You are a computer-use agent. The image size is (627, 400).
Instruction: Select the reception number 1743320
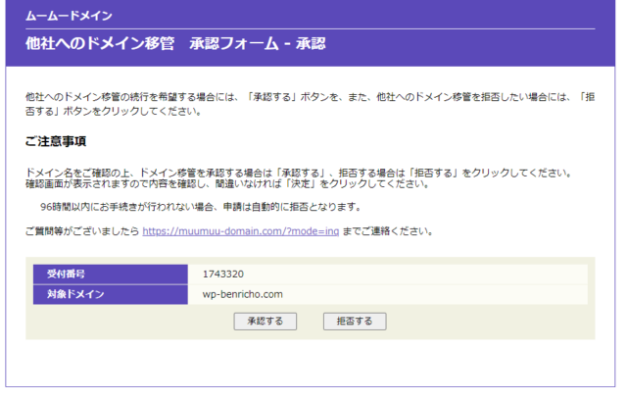(223, 274)
